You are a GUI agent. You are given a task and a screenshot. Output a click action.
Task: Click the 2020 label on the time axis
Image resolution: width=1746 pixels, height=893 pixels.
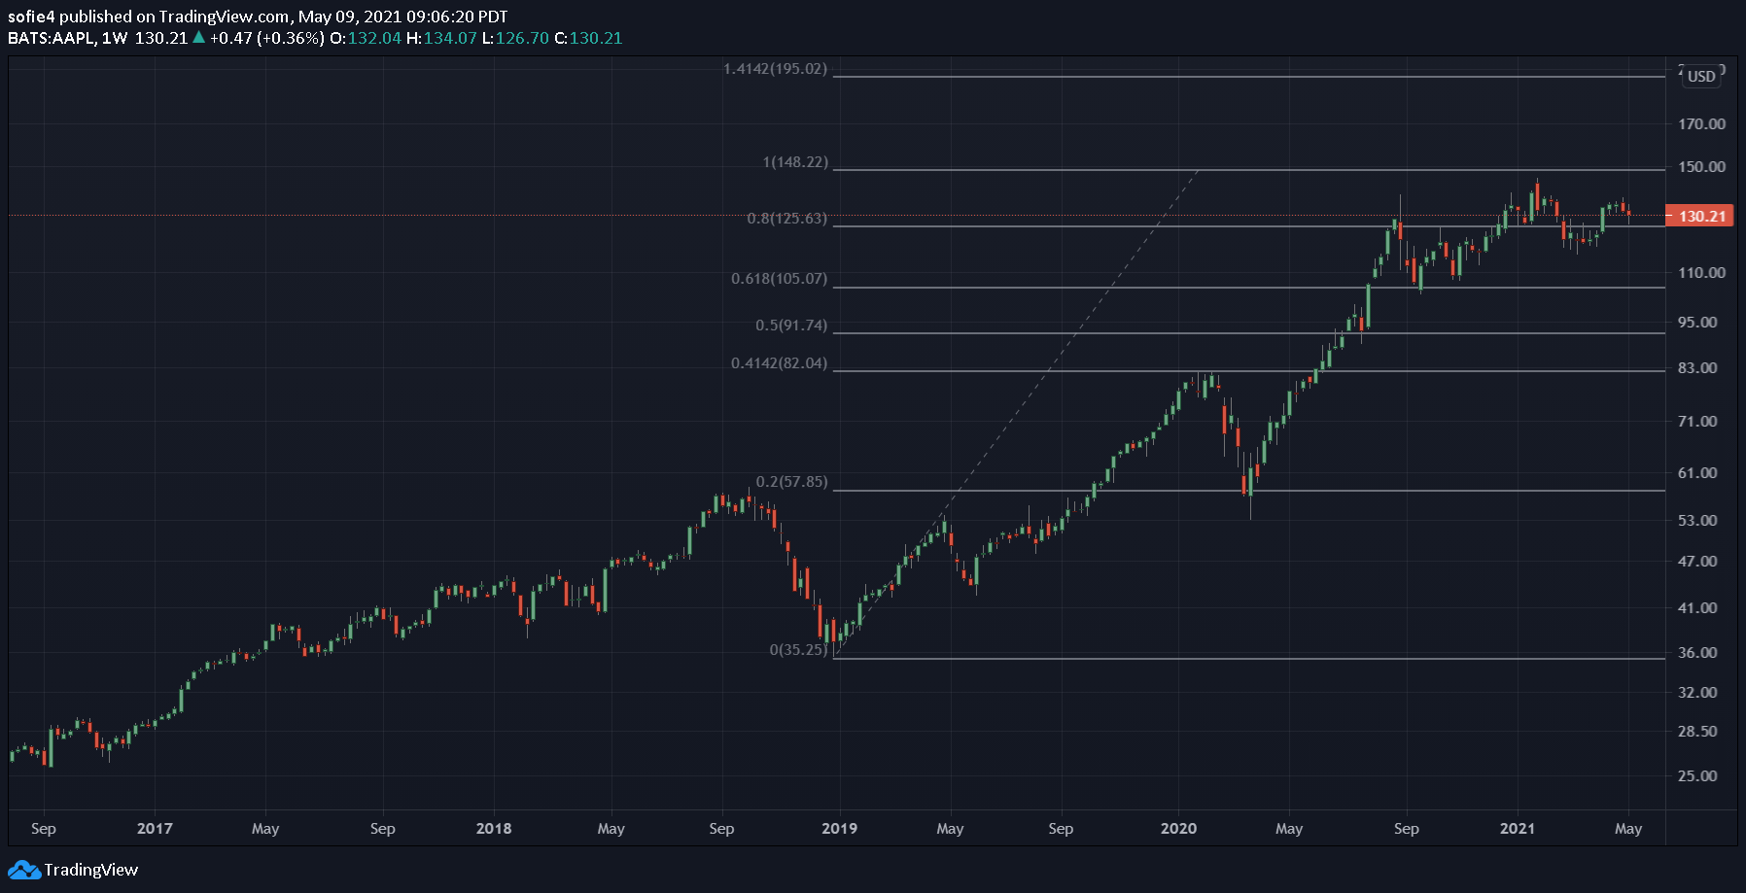[x=1178, y=829]
